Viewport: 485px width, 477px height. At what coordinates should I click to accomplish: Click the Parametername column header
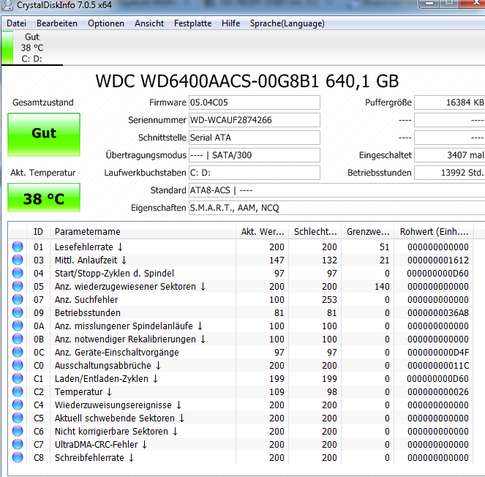pyautogui.click(x=143, y=232)
